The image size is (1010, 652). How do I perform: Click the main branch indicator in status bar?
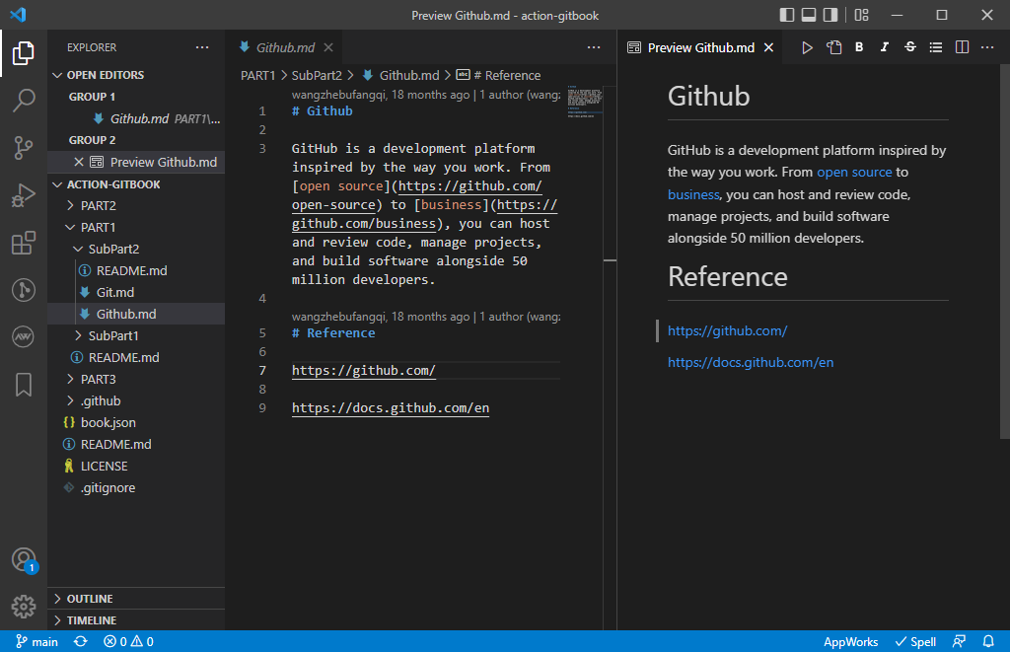[x=37, y=641]
